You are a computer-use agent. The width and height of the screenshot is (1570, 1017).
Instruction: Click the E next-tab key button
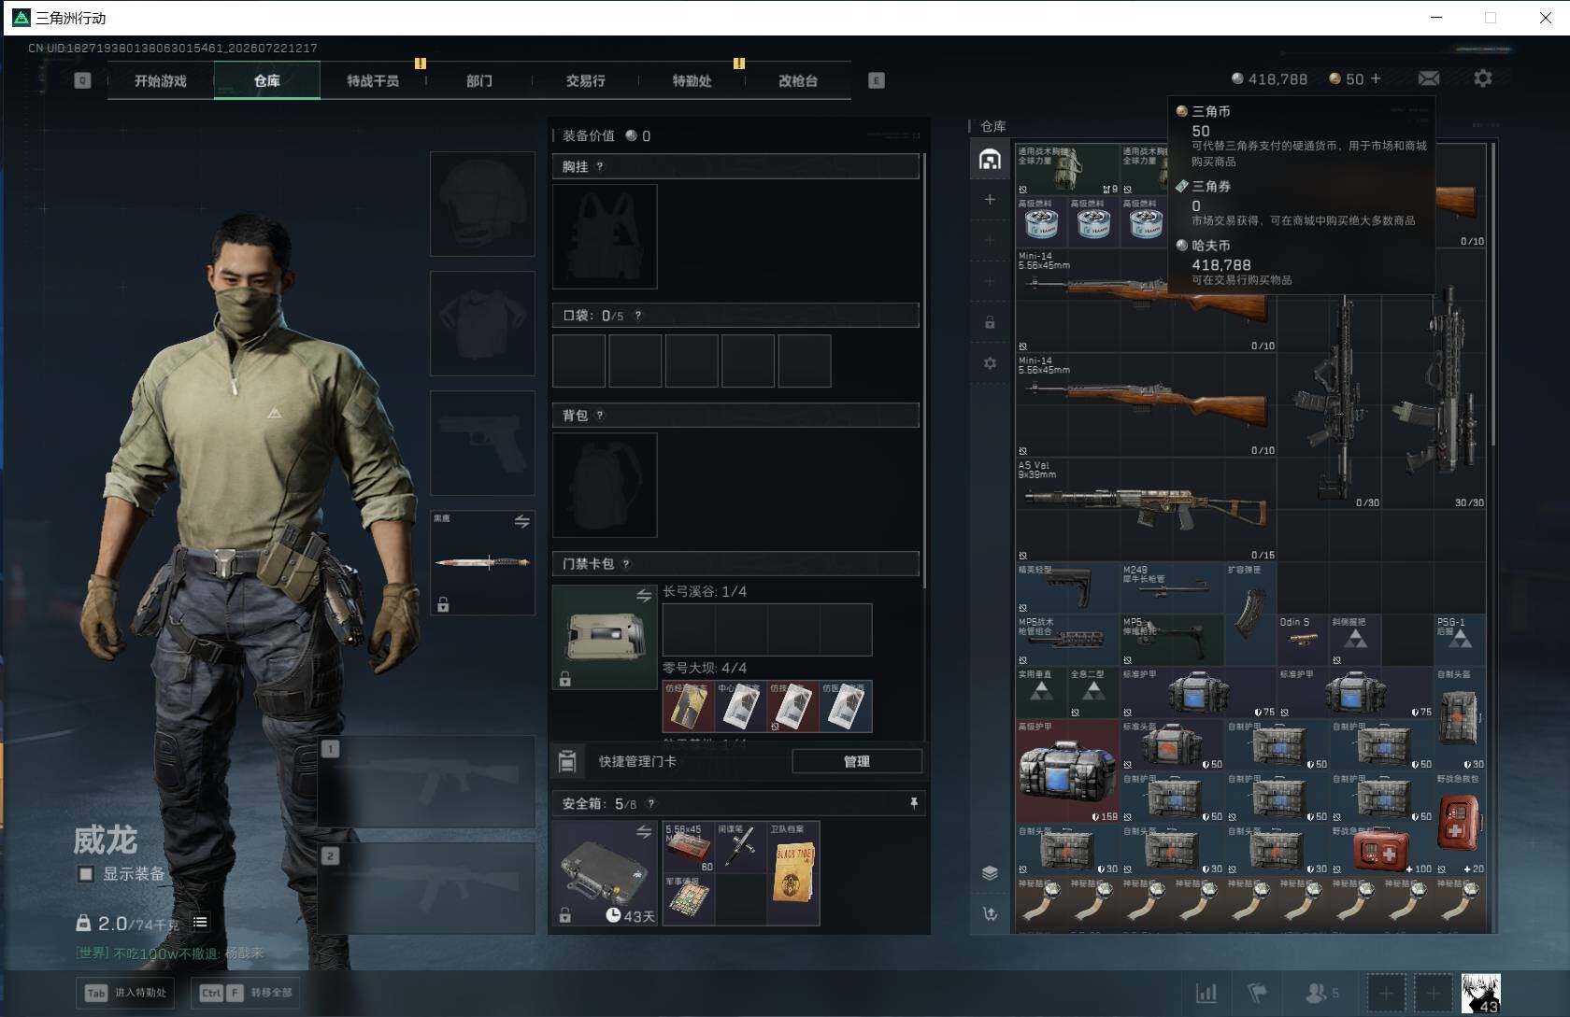pyautogui.click(x=876, y=80)
